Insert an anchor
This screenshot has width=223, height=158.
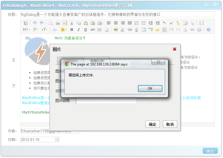[x=185, y=30]
